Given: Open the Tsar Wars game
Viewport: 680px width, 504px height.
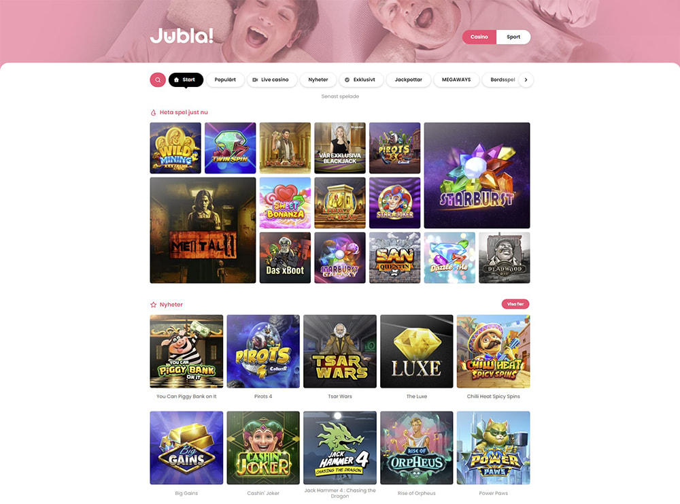Looking at the screenshot, I should click(340, 352).
